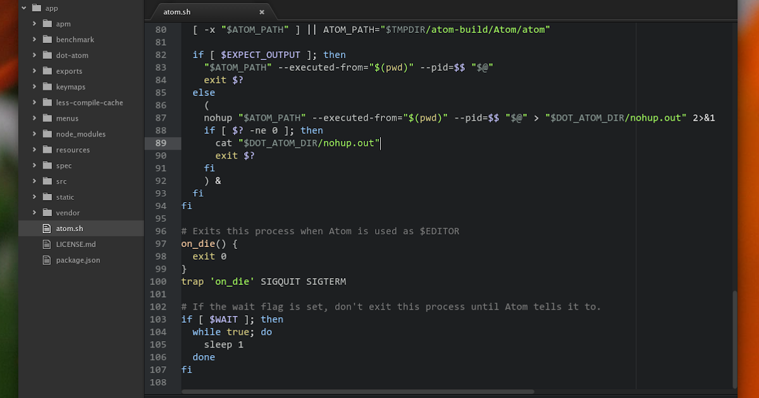Expand the apm folder arrow

point(35,24)
